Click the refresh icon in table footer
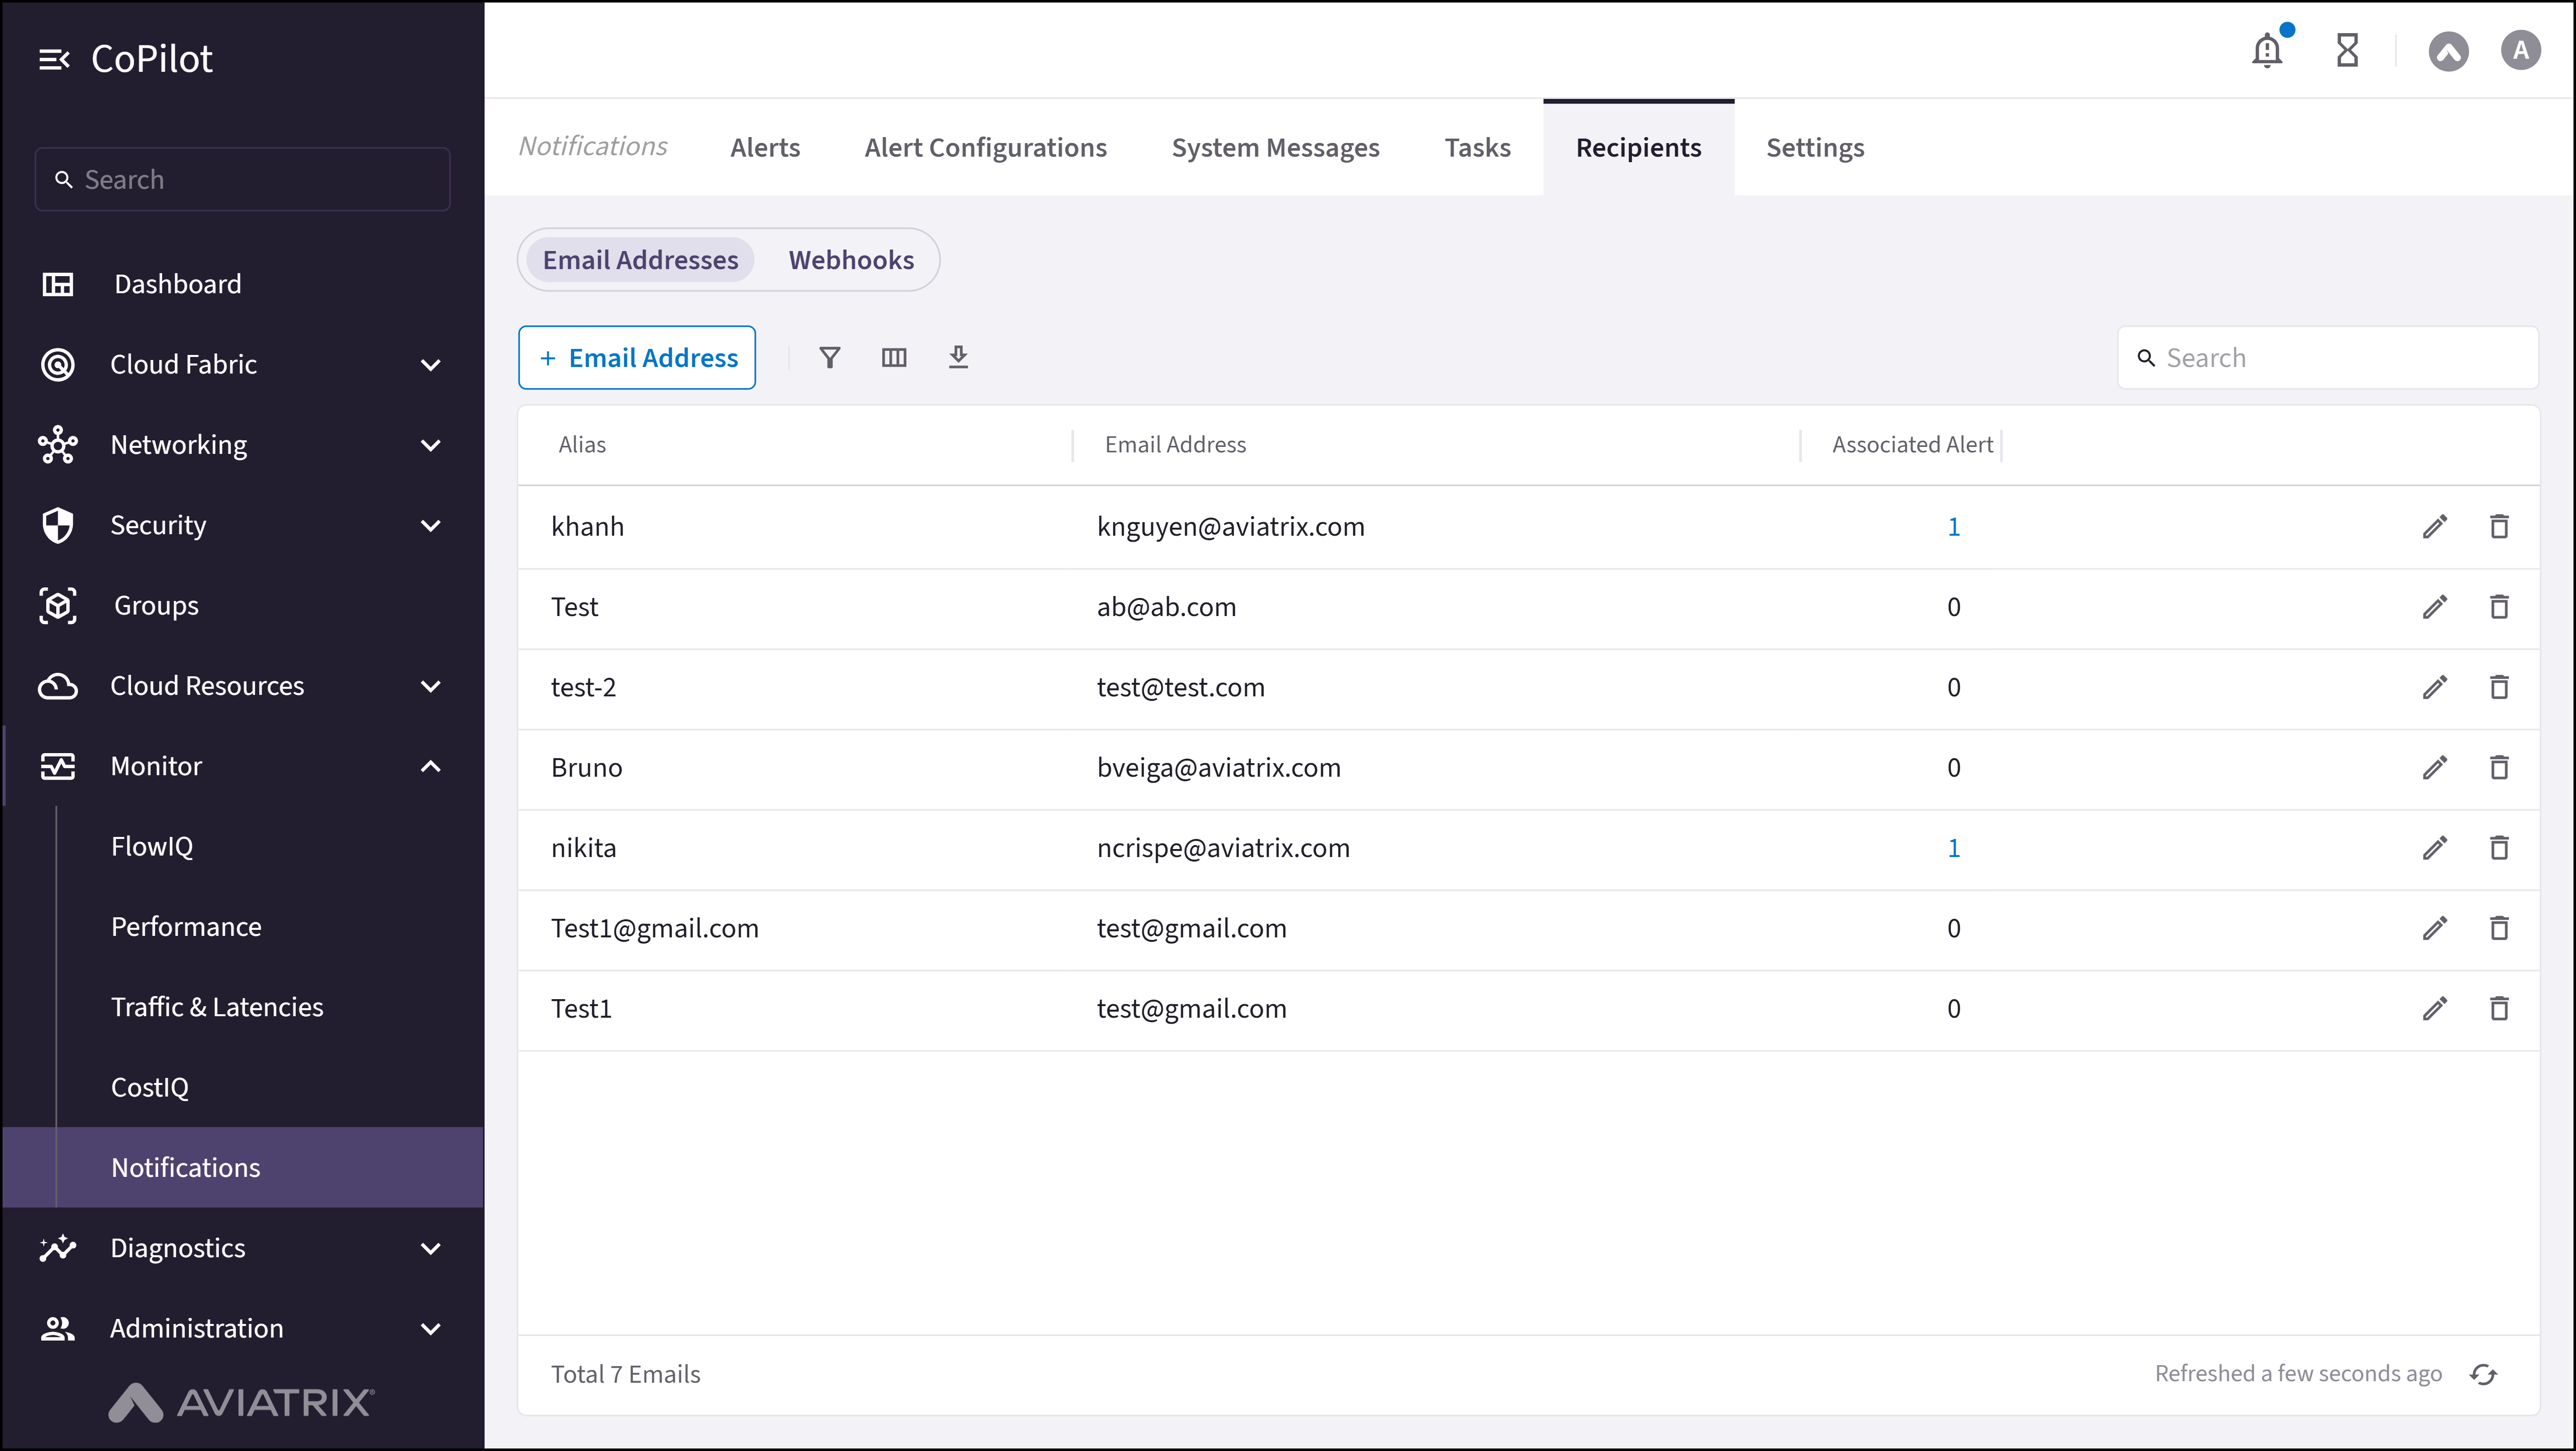The image size is (2576, 1451). [2483, 1374]
